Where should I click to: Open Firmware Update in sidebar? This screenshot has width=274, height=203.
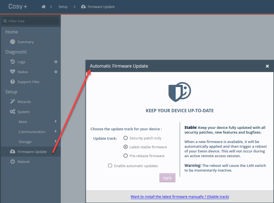(x=32, y=152)
